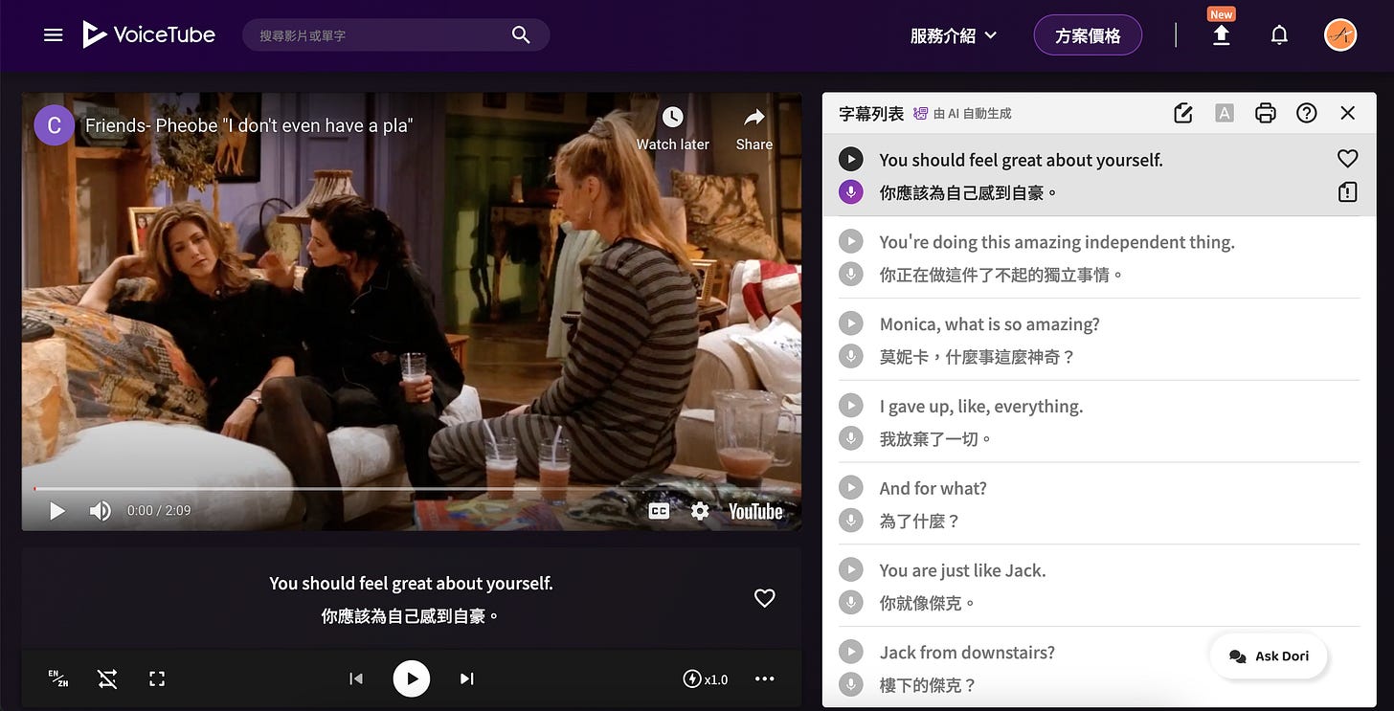Share the YouTube video
1394x711 pixels.
pos(754,128)
